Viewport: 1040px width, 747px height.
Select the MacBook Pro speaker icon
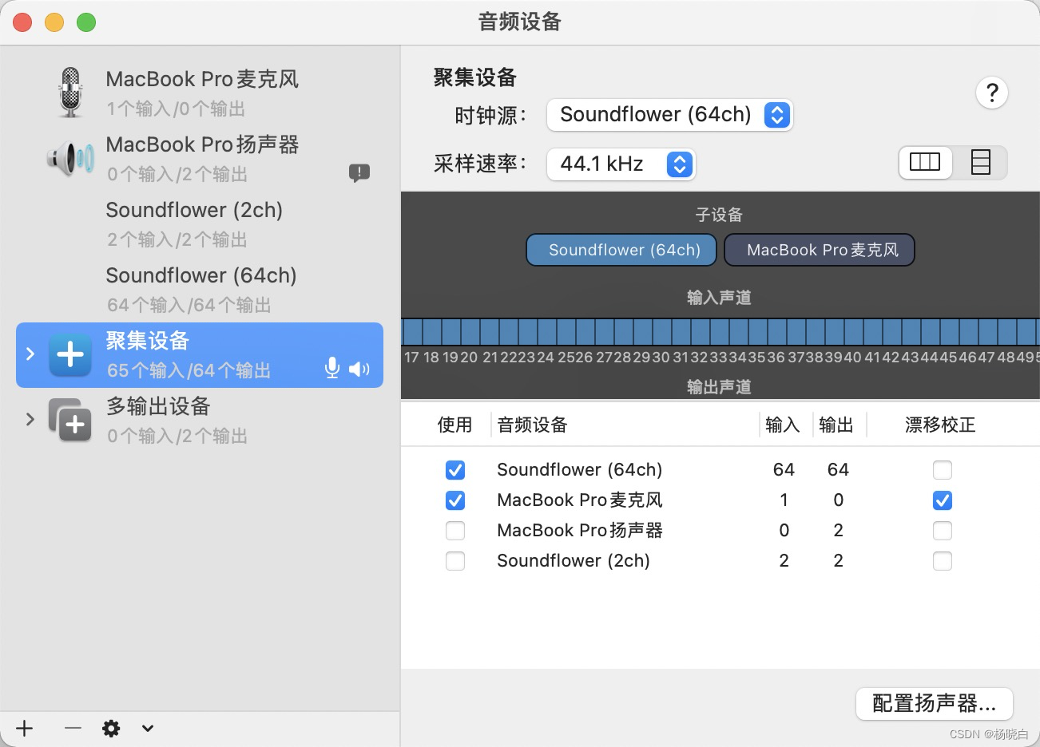[x=71, y=158]
